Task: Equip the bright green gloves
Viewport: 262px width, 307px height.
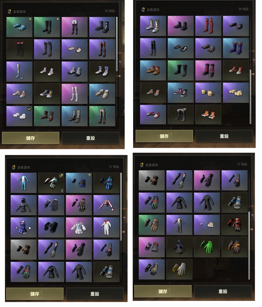Action: point(207,247)
